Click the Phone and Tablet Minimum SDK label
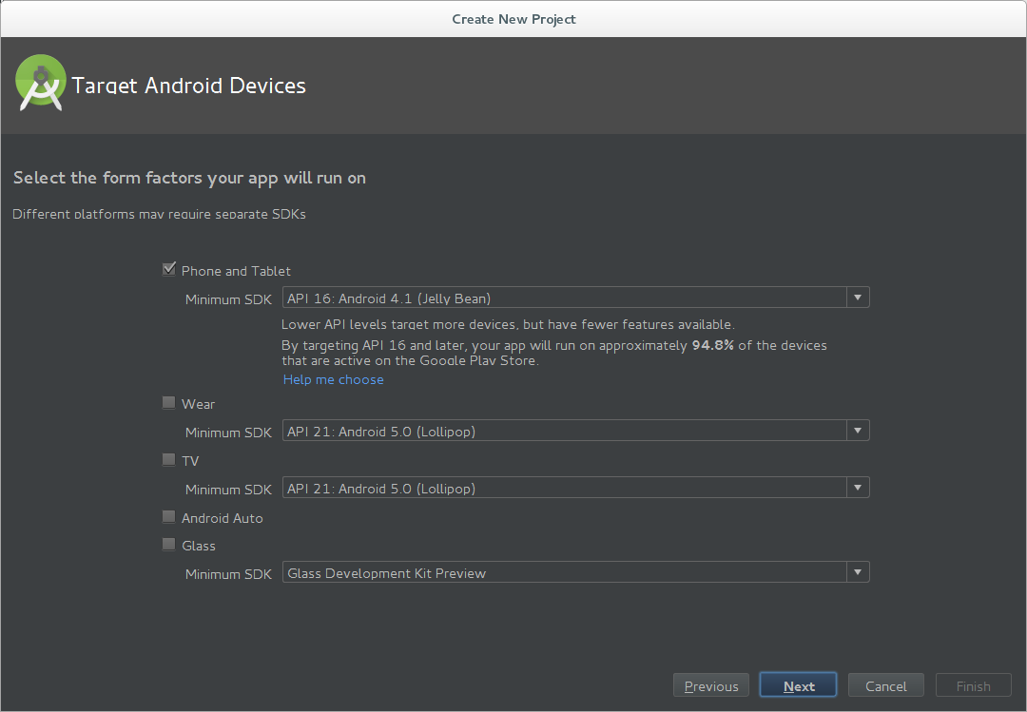This screenshot has width=1027, height=712. click(228, 299)
